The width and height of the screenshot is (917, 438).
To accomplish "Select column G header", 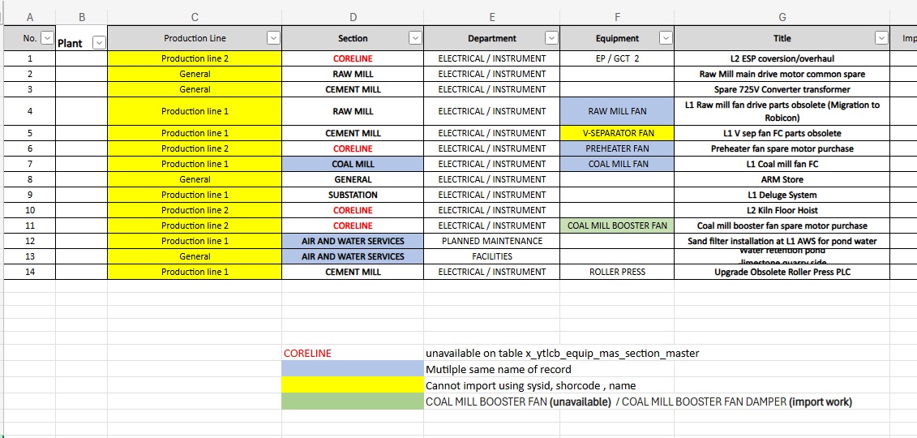I will click(782, 17).
